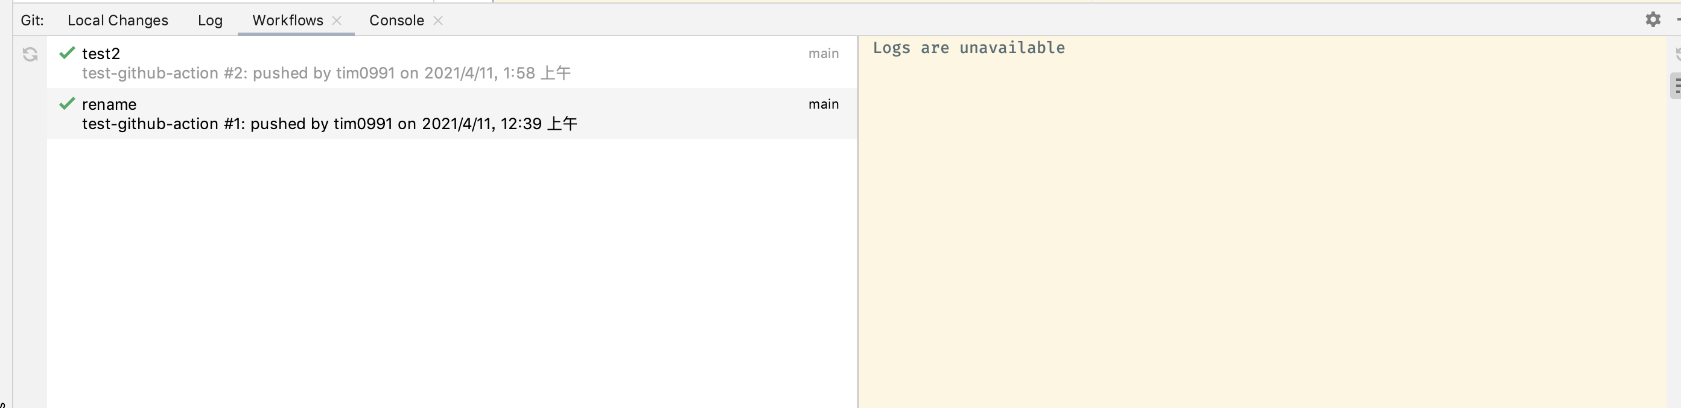
Task: Open the Log tab
Action: point(210,21)
